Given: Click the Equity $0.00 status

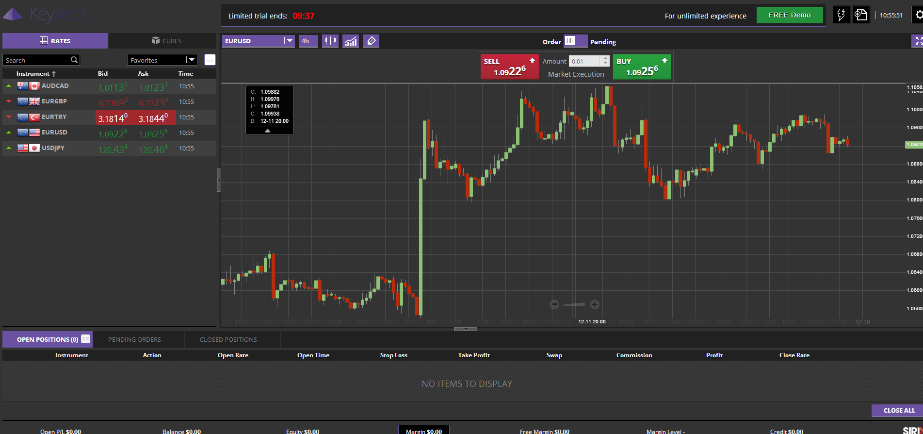Looking at the screenshot, I should [x=303, y=431].
